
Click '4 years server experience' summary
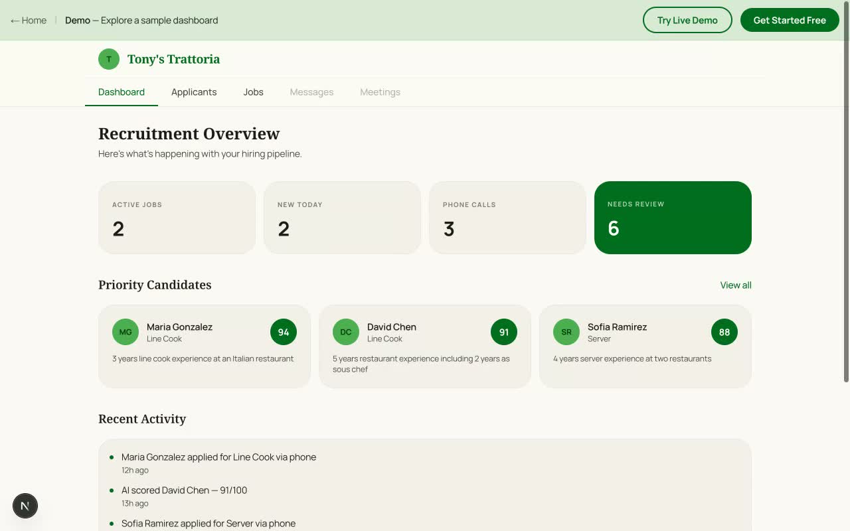pyautogui.click(x=632, y=359)
